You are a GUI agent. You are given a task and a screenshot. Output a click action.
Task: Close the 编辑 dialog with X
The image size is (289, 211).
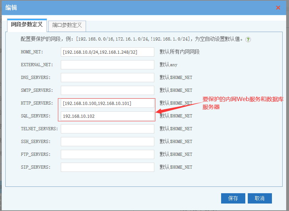point(278,7)
